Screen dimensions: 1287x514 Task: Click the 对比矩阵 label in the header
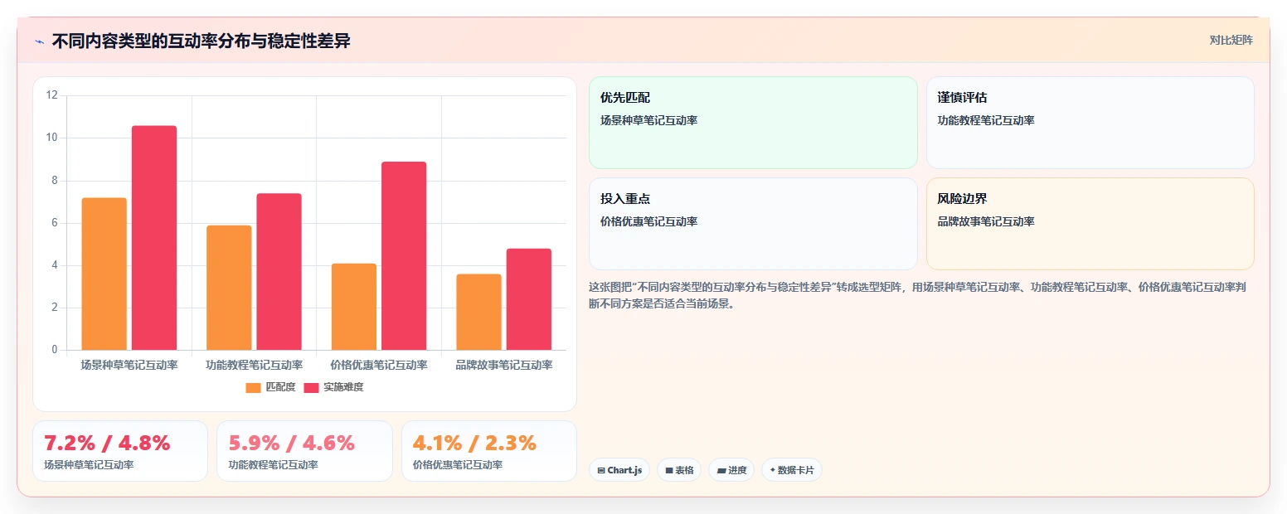(1231, 40)
